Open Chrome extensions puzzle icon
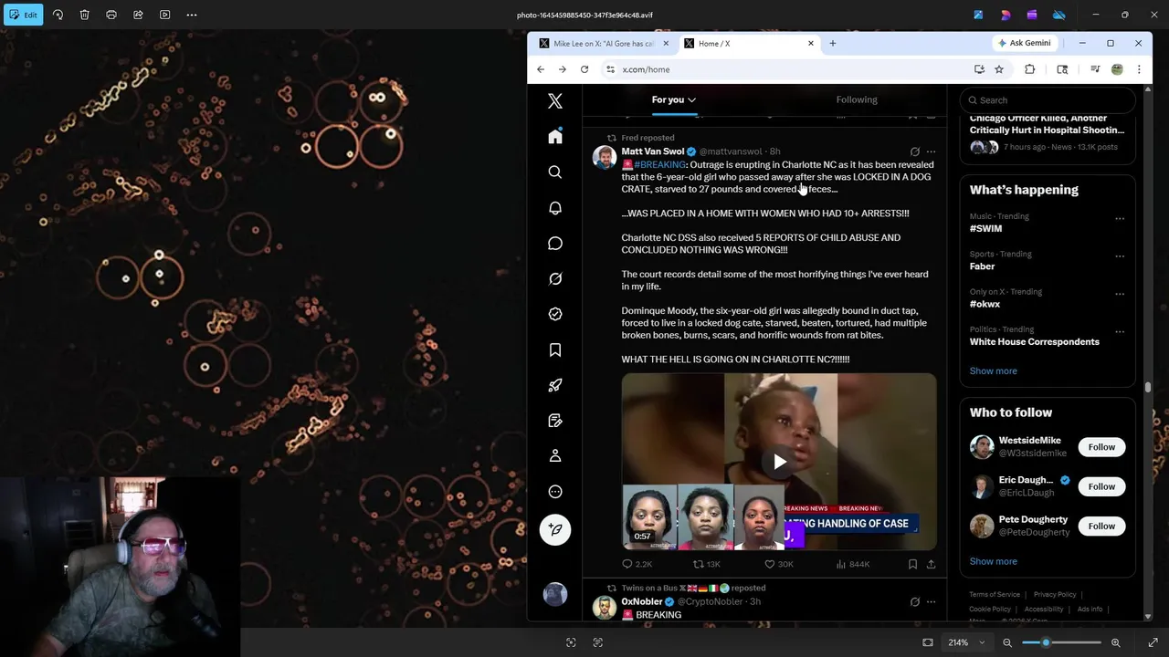The height and width of the screenshot is (657, 1169). point(1030,69)
